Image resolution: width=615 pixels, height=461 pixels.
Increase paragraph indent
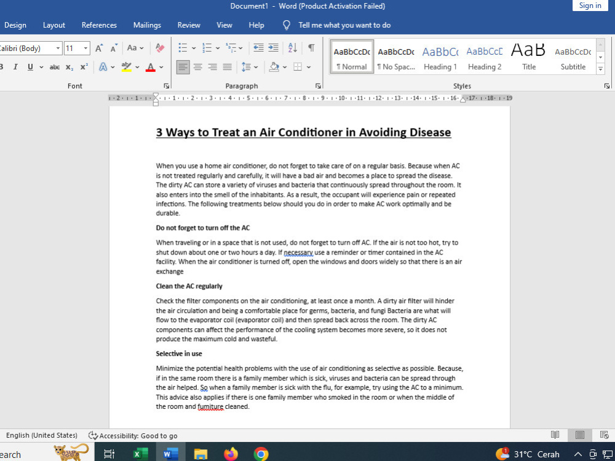(x=274, y=48)
